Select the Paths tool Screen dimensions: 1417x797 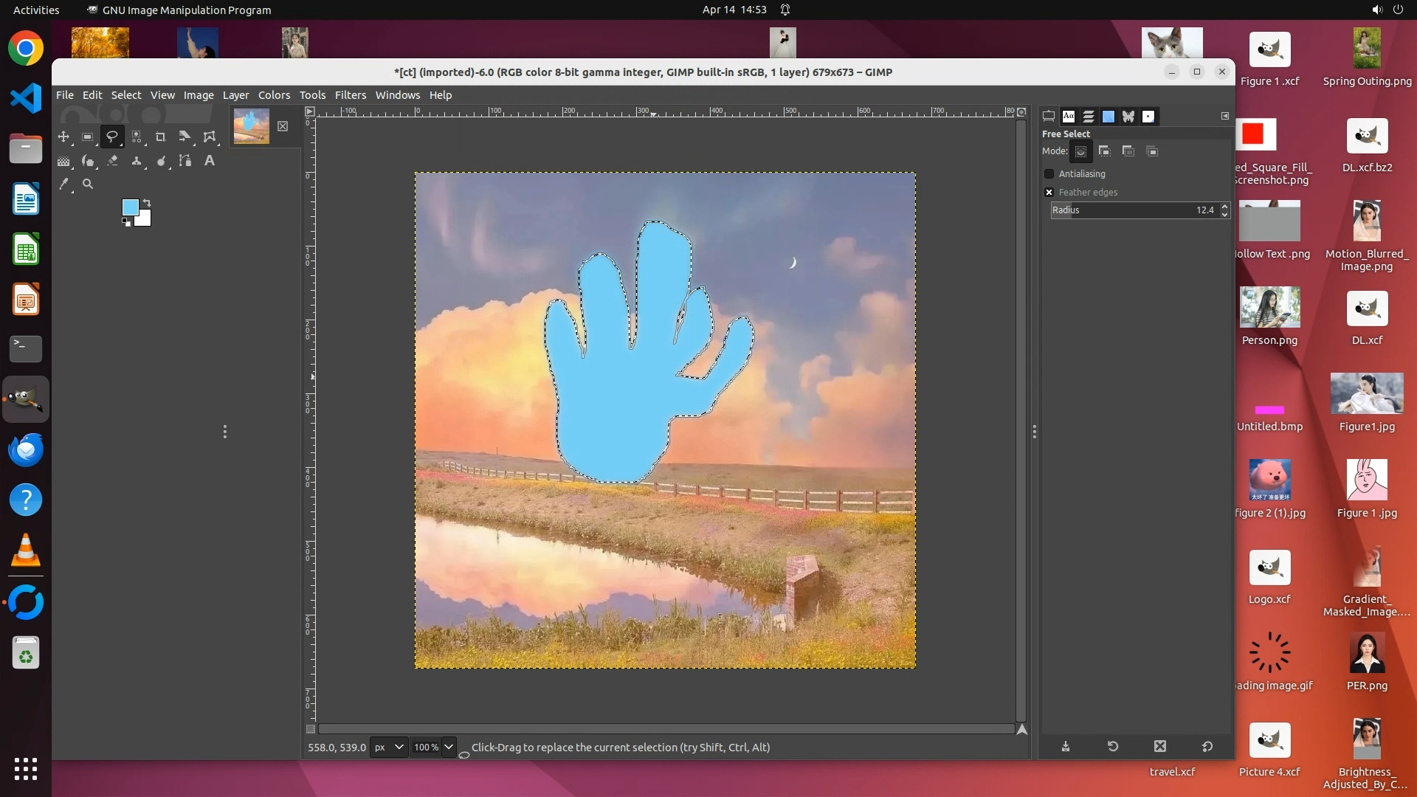185,161
